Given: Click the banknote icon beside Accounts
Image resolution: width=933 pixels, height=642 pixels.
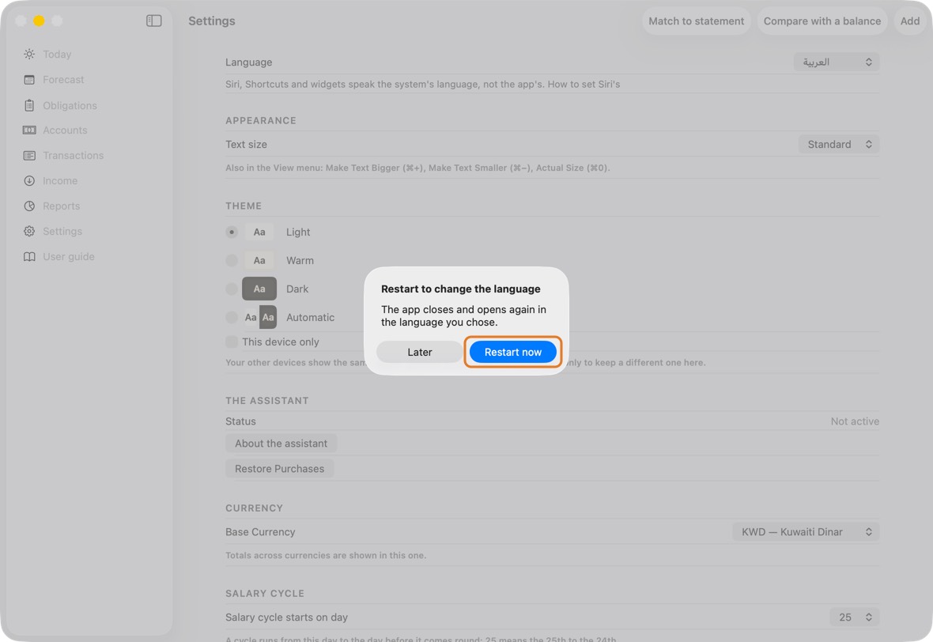Looking at the screenshot, I should click(29, 130).
